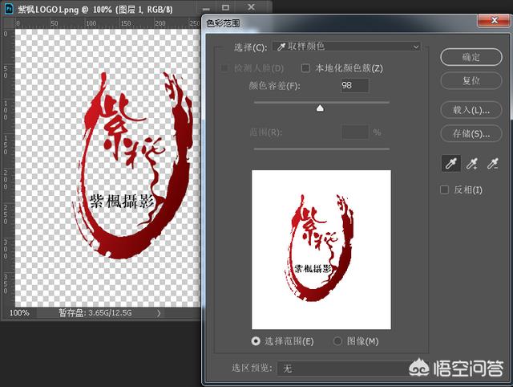The height and width of the screenshot is (387, 513).
Task: Click the Photoshop Ps icon in title tab
Action: pyautogui.click(x=9, y=6)
